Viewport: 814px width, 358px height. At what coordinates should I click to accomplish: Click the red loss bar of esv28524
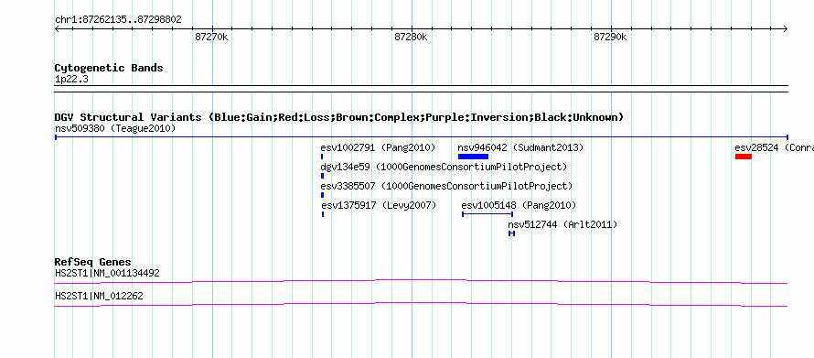click(x=744, y=157)
